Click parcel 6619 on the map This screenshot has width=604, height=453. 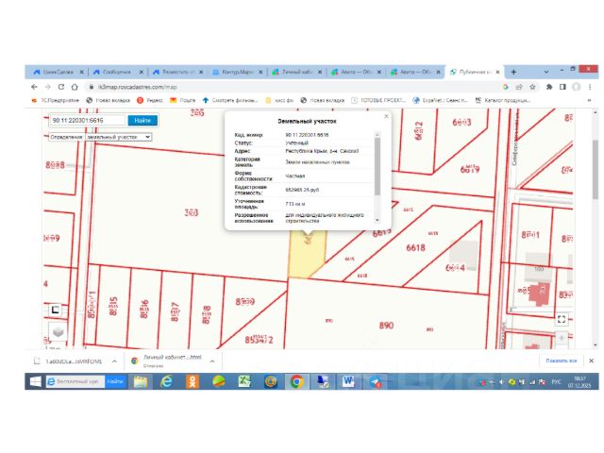pos(470,169)
